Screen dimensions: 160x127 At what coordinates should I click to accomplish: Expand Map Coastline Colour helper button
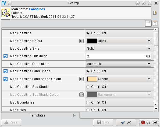[x=81, y=41]
